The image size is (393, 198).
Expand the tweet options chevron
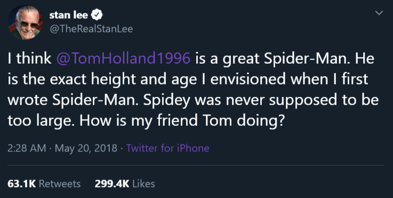pos(379,13)
